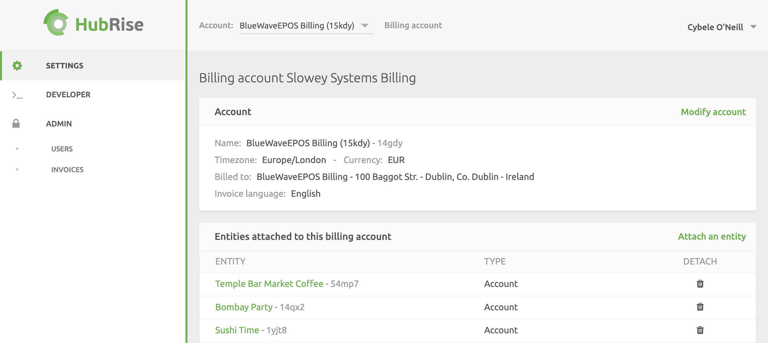Viewport: 768px width, 343px height.
Task: Open the Sushi Time entity link
Action: 237,330
